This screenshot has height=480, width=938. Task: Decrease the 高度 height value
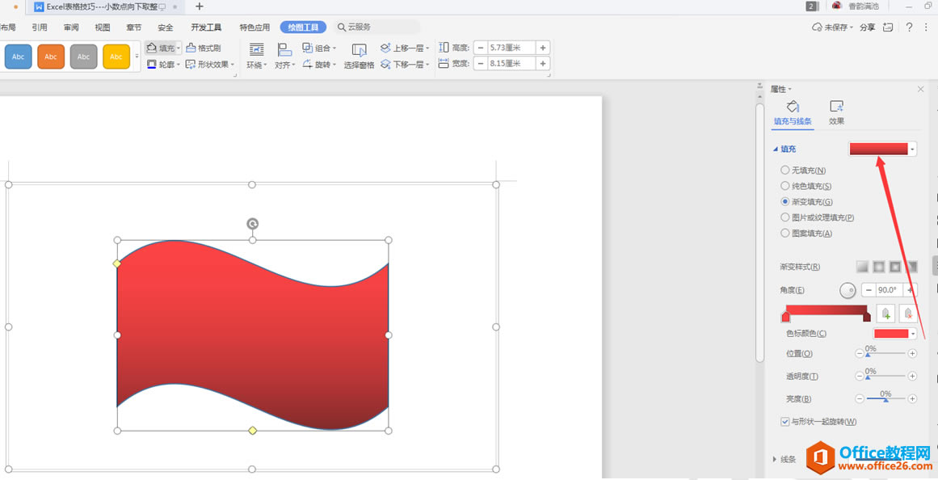[481, 48]
